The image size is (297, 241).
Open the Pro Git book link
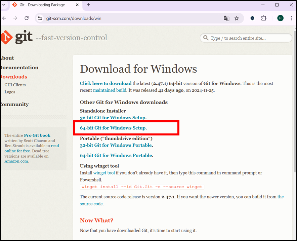pyautogui.click(x=37, y=135)
